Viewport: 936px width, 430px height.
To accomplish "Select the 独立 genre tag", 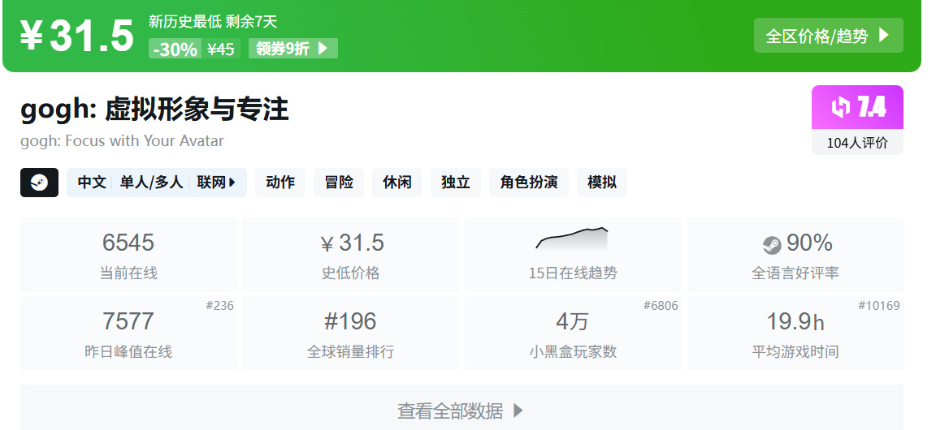I will coord(456,183).
